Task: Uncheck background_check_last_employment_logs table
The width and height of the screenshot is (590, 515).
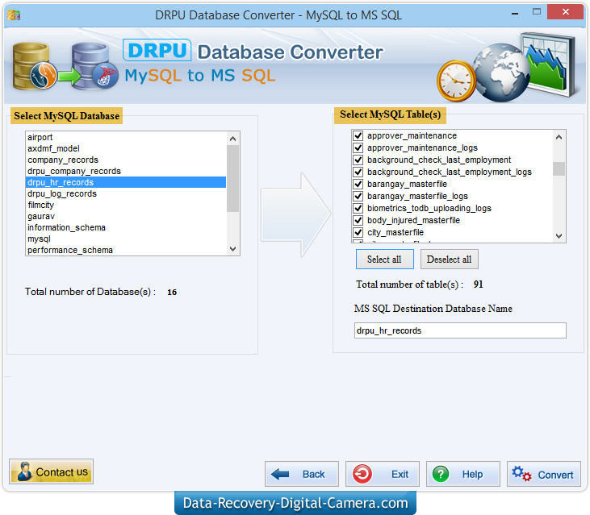Action: [358, 172]
